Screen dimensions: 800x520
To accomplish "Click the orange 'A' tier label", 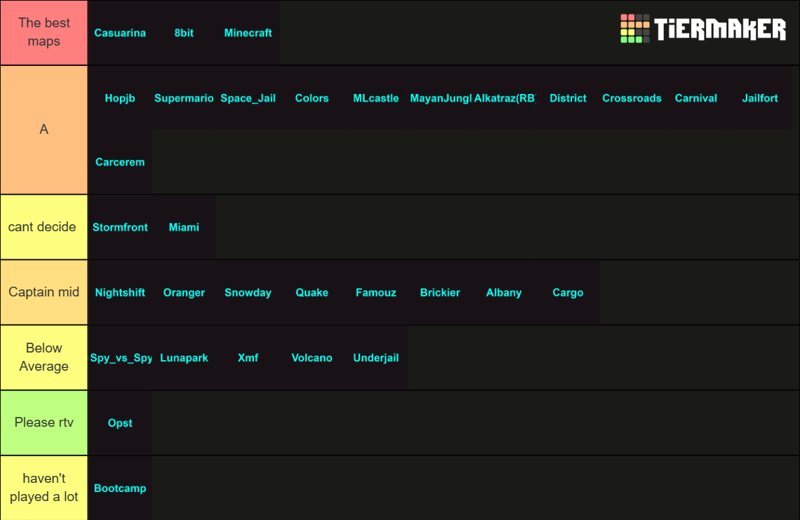I will (x=44, y=130).
